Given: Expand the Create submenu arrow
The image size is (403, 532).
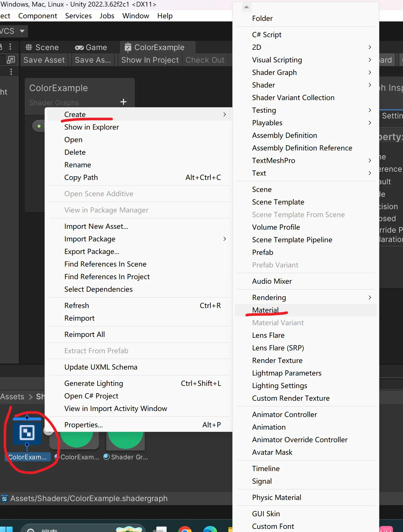Looking at the screenshot, I should [224, 114].
